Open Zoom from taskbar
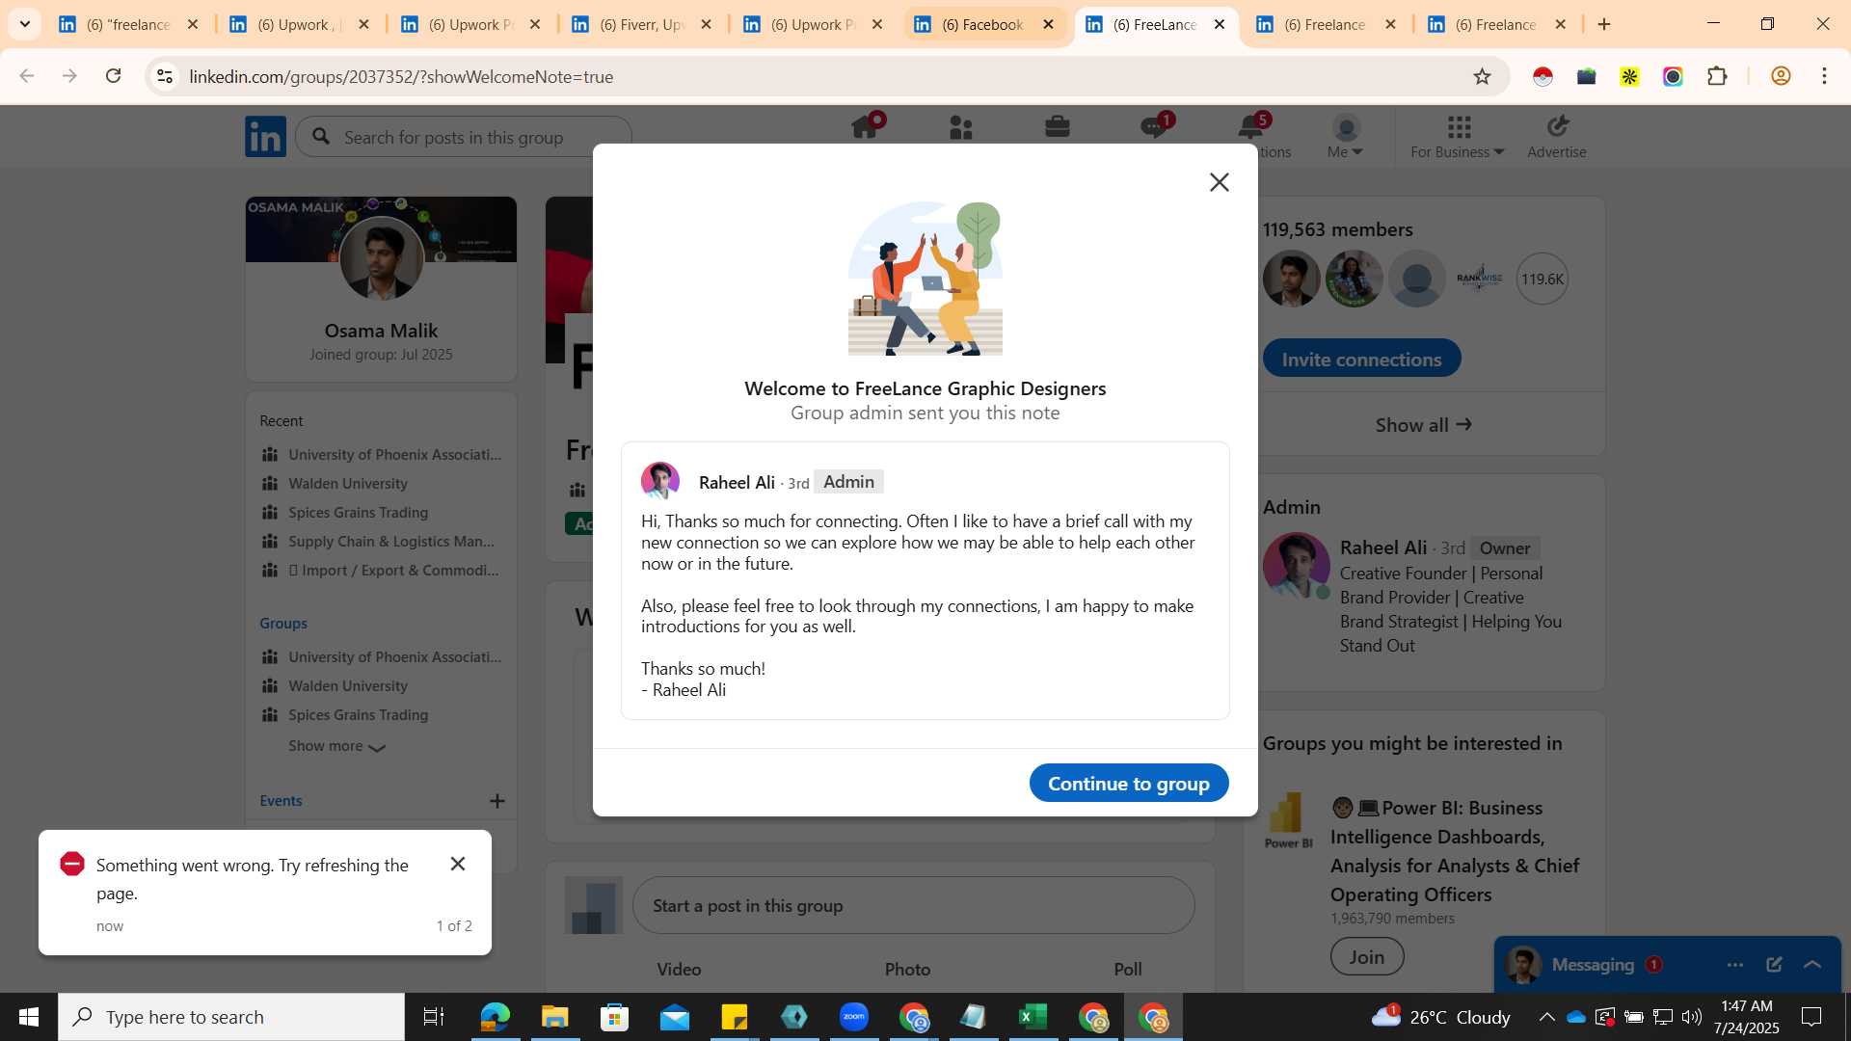 [x=853, y=1017]
